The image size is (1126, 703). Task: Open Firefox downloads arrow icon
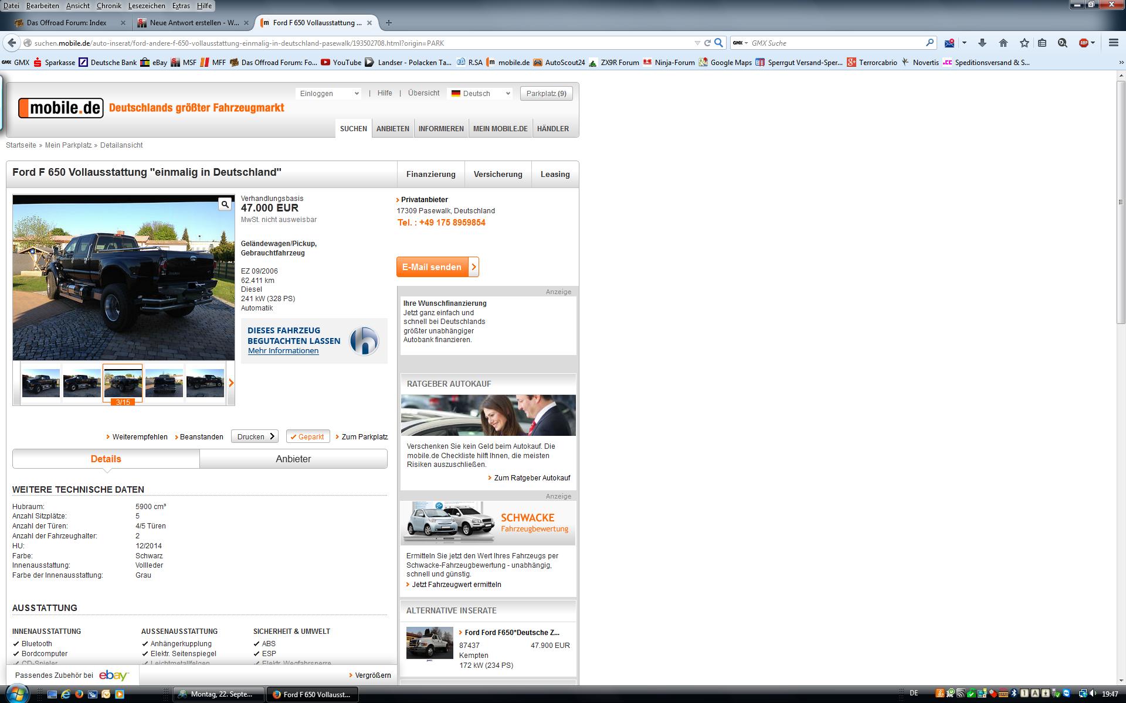click(982, 43)
